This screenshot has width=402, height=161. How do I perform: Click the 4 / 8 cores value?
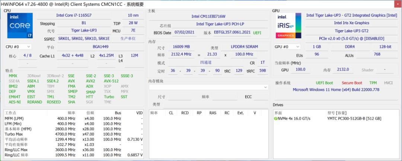[28, 55]
